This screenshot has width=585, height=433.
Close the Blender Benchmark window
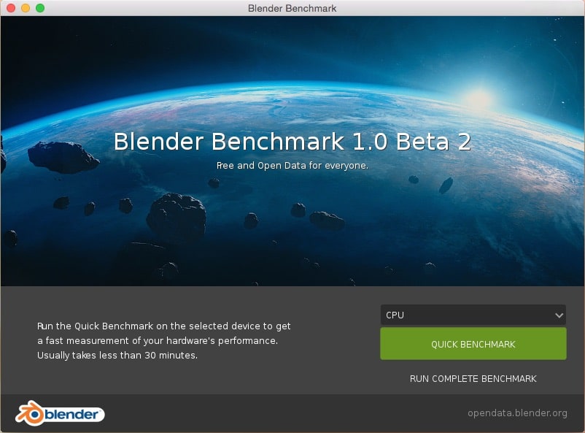pos(11,8)
